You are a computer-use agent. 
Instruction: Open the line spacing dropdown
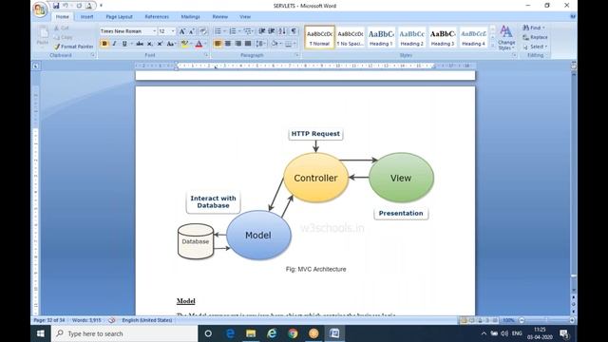(260, 44)
